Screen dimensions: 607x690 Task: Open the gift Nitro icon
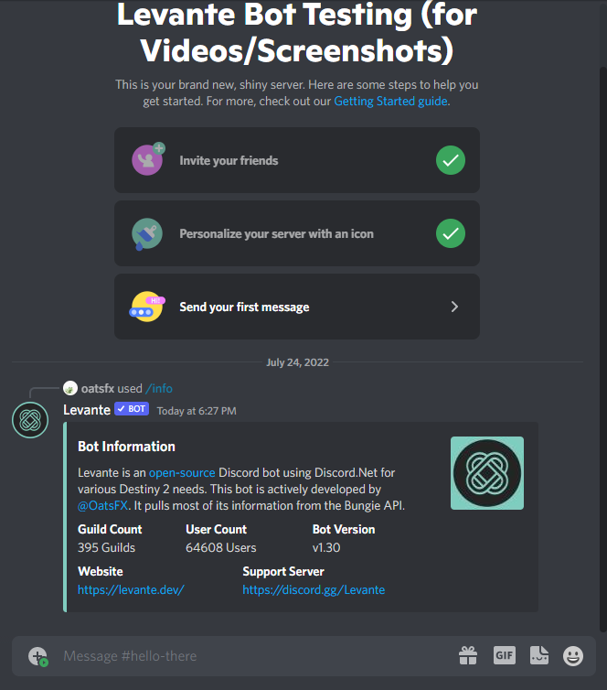click(468, 655)
